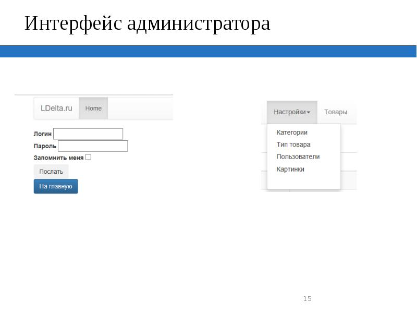Click the blue На главную button
417x313 pixels.
click(x=56, y=186)
